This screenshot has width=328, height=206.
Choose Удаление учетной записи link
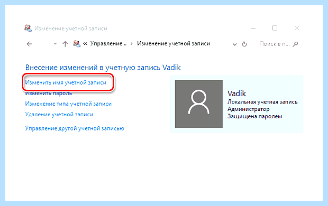pyautogui.click(x=59, y=115)
